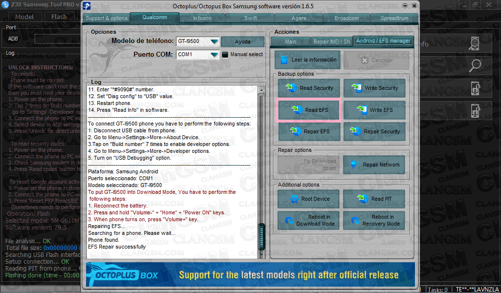Select the Qualcomm tab

pyautogui.click(x=155, y=18)
